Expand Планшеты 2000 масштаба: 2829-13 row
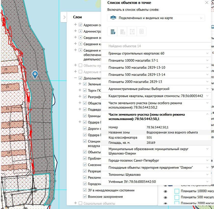This screenshot has height=209, width=214. point(156,82)
